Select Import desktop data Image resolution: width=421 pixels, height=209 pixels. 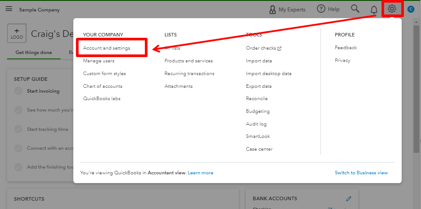pos(269,73)
